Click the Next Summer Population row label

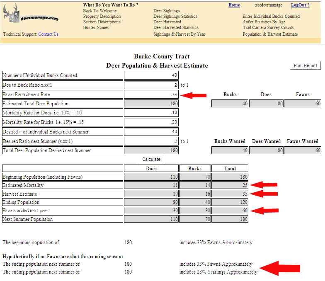(27, 219)
